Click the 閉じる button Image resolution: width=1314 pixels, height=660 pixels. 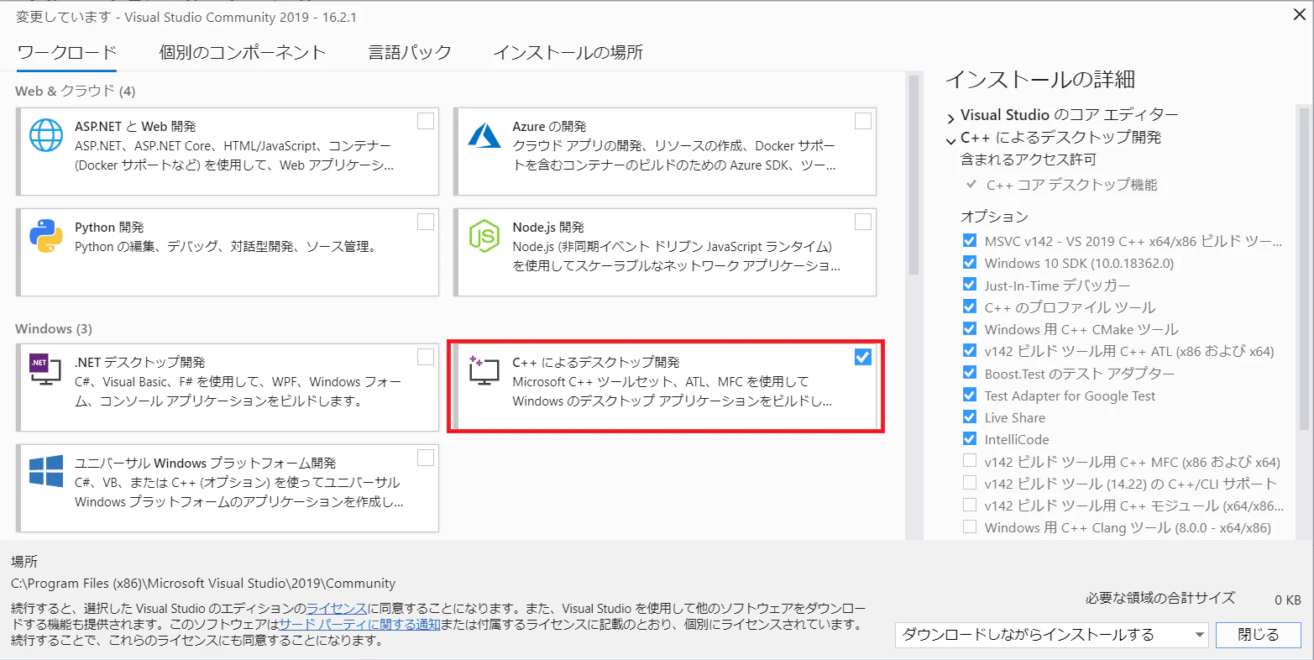[x=1258, y=634]
